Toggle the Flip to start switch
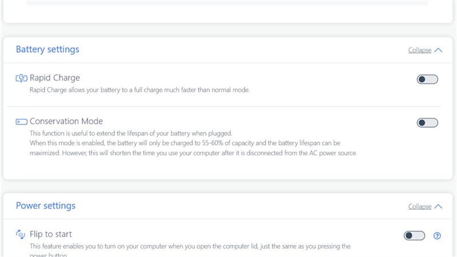 (414, 235)
